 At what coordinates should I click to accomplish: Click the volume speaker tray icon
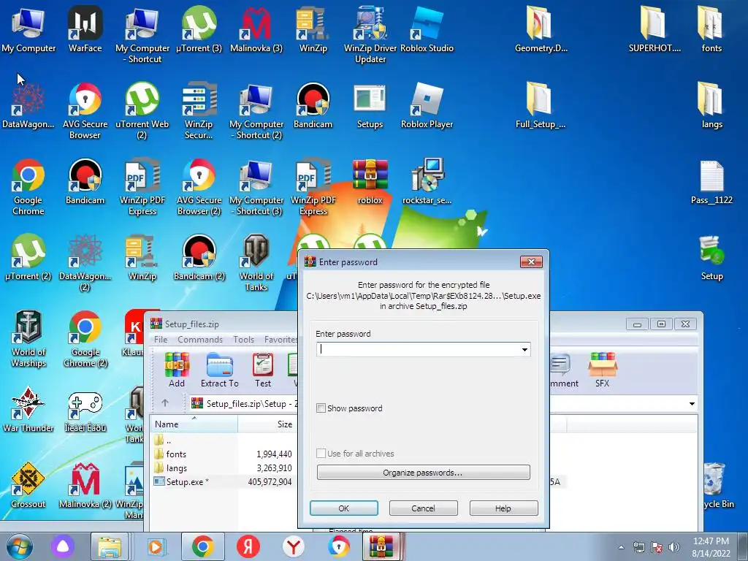point(674,547)
